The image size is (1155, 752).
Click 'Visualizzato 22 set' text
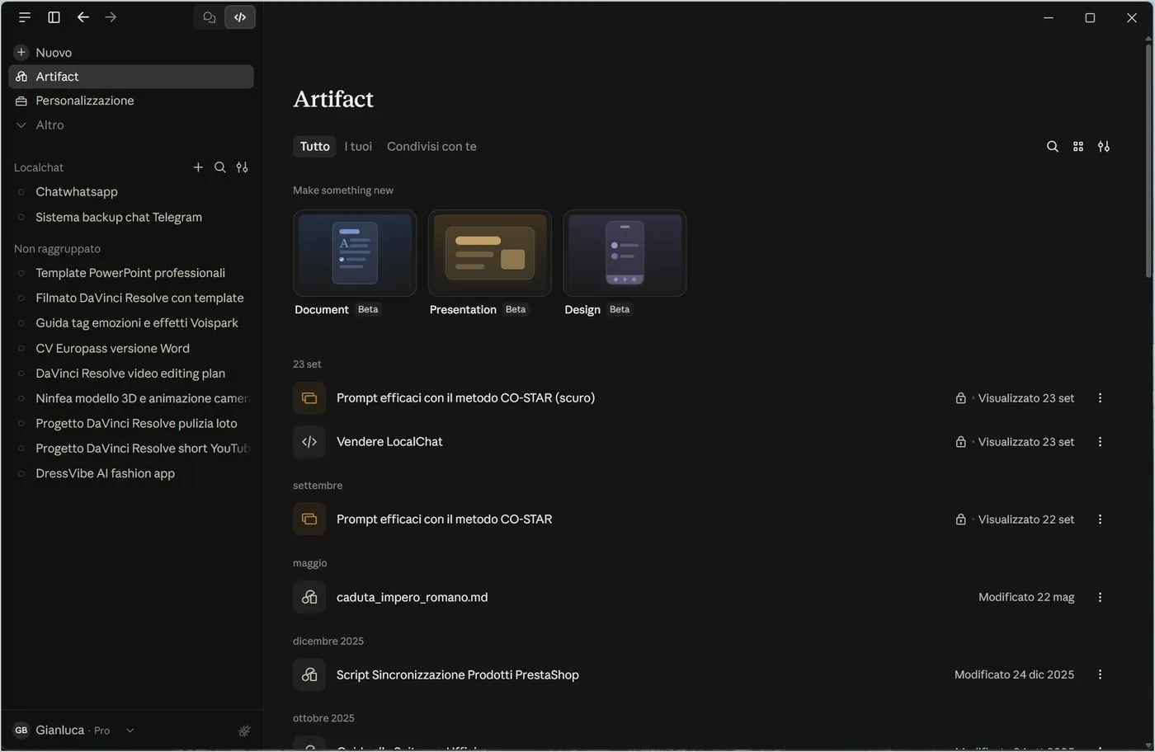click(1026, 519)
